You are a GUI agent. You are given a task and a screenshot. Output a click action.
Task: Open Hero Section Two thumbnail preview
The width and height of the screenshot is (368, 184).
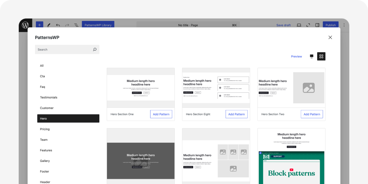tap(291, 88)
